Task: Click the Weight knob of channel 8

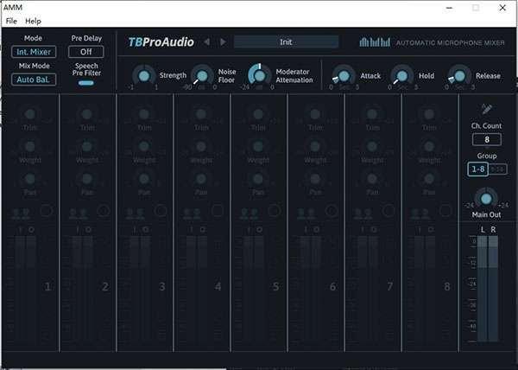Action: tap(429, 146)
